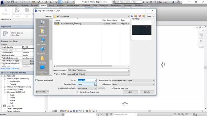207x116 pixels.
Task: Open the Massa e terreno ribbon tab
Action: 73,5
